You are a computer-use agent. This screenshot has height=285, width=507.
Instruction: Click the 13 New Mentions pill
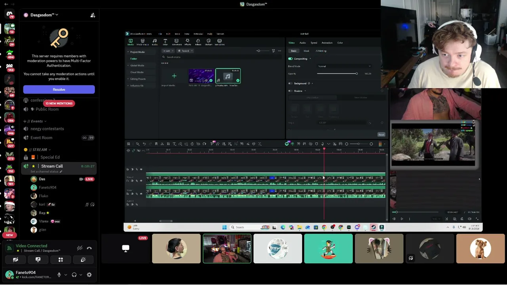59,103
